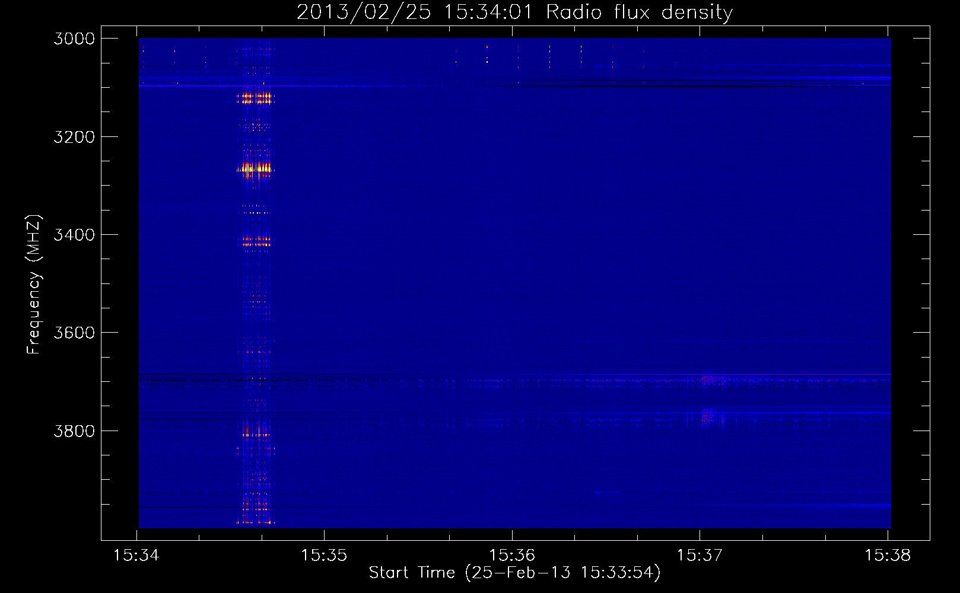Image resolution: width=960 pixels, height=593 pixels.
Task: Click the 3000 frequency tick label
Action: pos(74,39)
